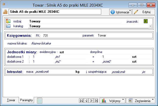Image resolution: width=158 pixels, height=106 pixels.
Task: Click the Nazwa fiskalna placeholder field
Action: (91, 43)
